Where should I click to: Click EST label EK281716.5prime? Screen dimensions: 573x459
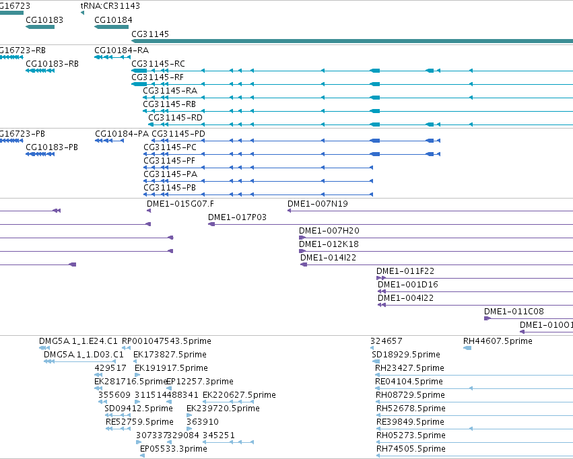130,382
